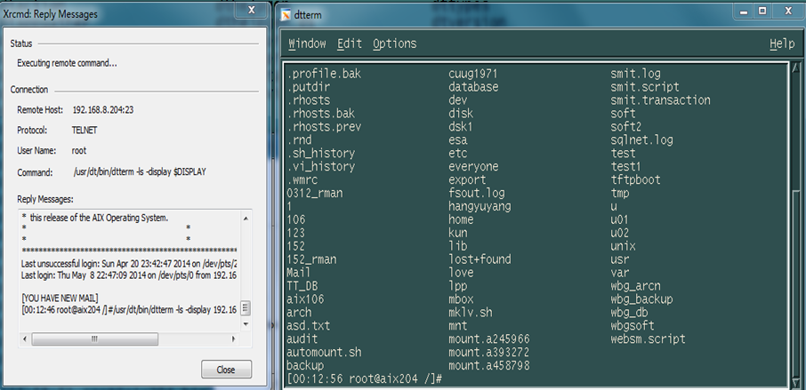This screenshot has height=390, width=806.
Task: Click the .rhosts.prev entry in dtterm
Action: point(325,127)
